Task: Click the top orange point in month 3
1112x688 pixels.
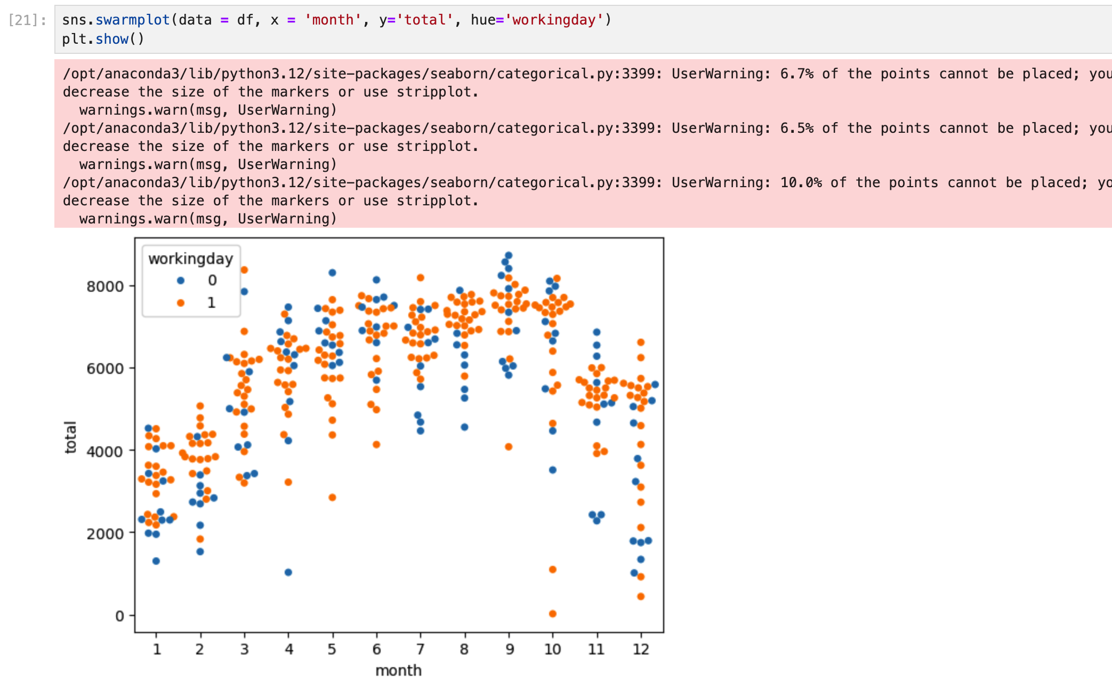Action: point(244,270)
